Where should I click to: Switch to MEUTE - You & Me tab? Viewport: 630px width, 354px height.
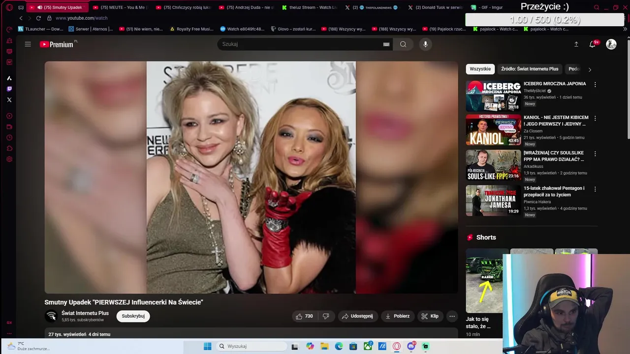(x=121, y=7)
